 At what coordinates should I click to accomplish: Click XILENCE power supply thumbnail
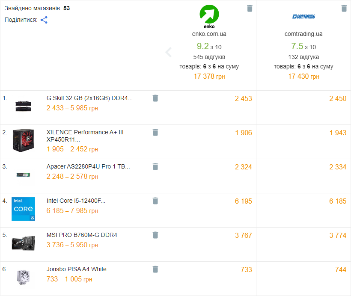pos(23,140)
